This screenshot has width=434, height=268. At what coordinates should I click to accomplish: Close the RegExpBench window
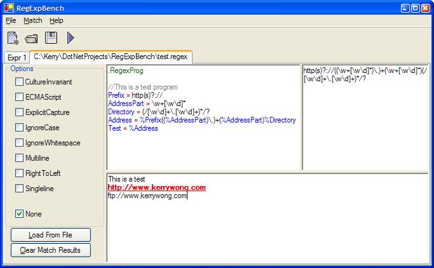pos(426,8)
